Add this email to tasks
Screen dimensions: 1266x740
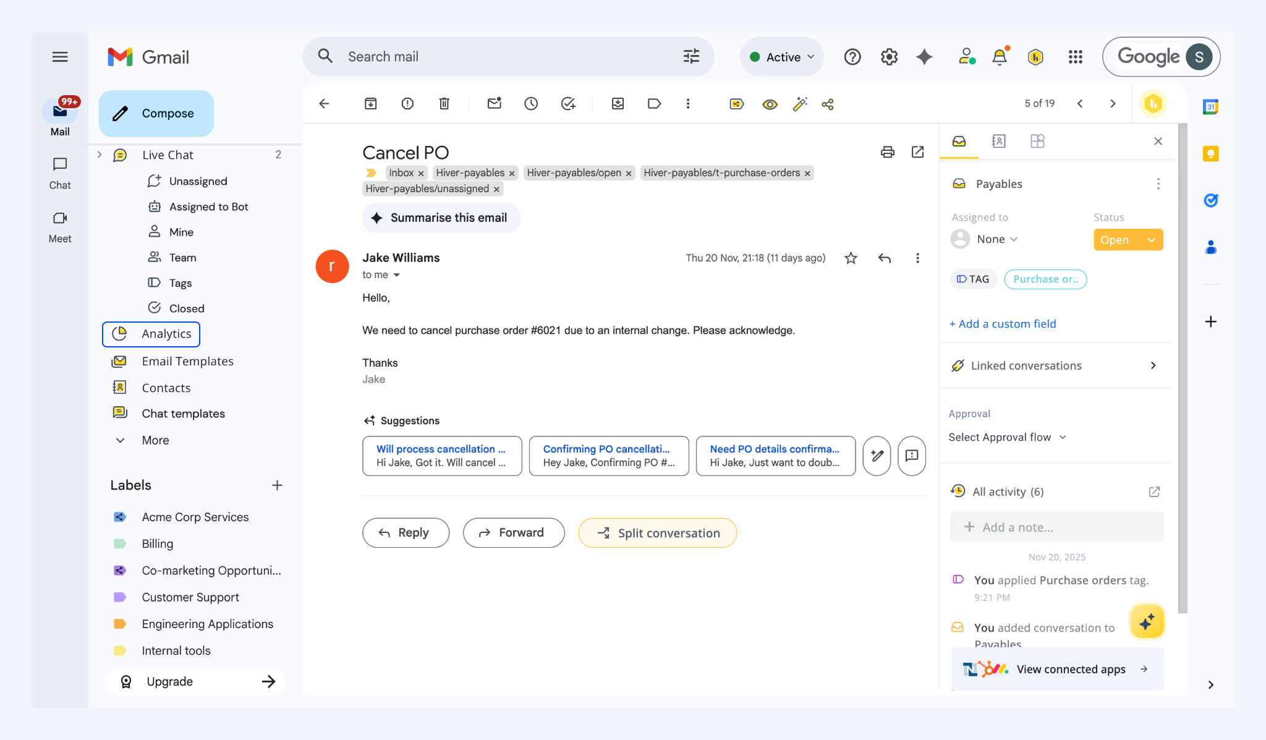(568, 104)
